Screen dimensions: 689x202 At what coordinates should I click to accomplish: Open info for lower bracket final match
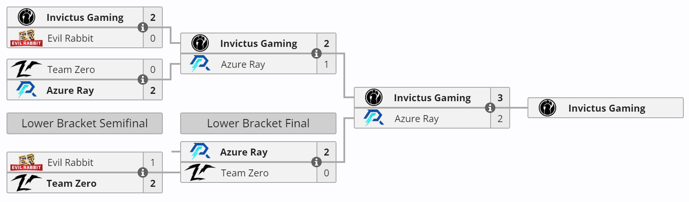[316, 162]
